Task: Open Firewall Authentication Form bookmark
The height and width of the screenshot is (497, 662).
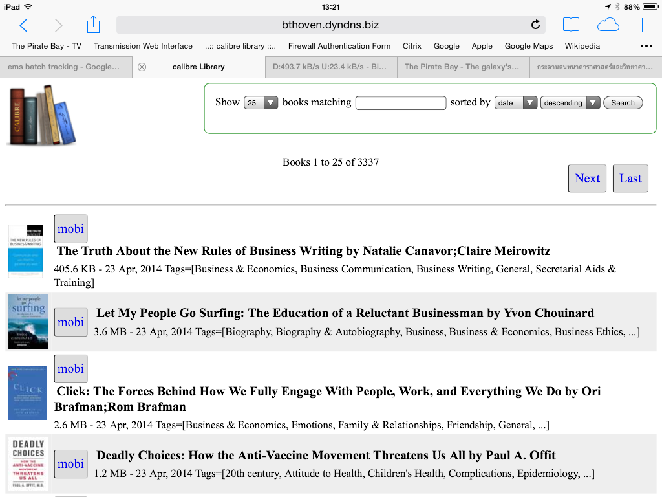Action: [x=339, y=46]
